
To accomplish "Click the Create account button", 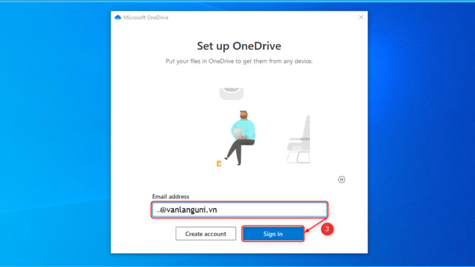I will pyautogui.click(x=205, y=234).
